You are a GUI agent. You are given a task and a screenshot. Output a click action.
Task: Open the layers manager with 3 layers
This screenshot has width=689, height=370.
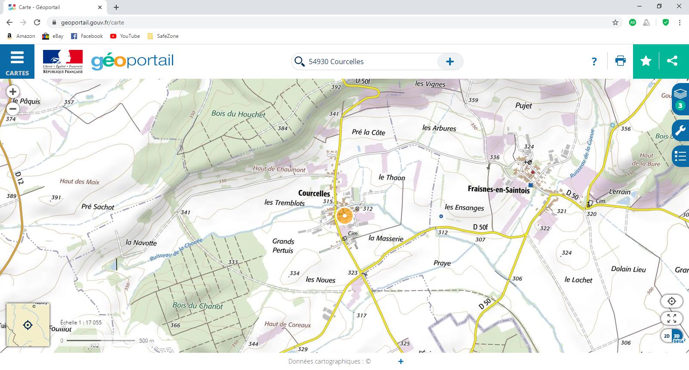click(680, 99)
